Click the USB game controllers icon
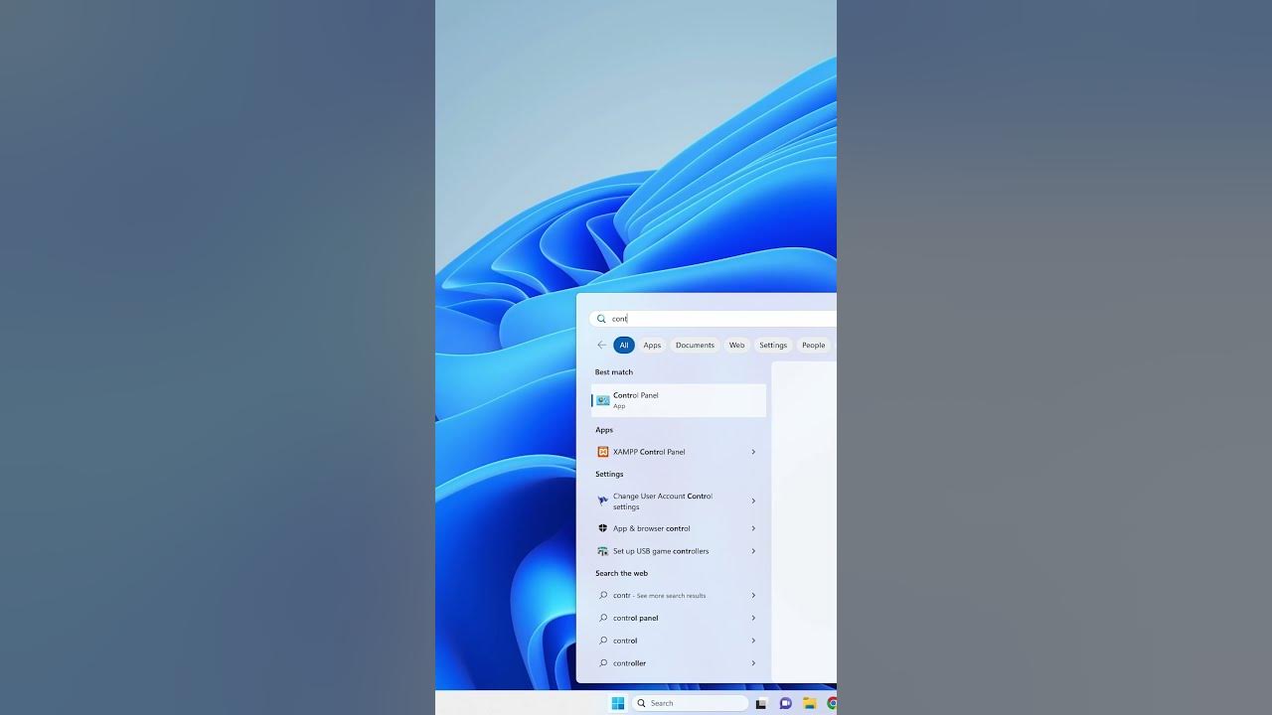The height and width of the screenshot is (715, 1272). 602,551
